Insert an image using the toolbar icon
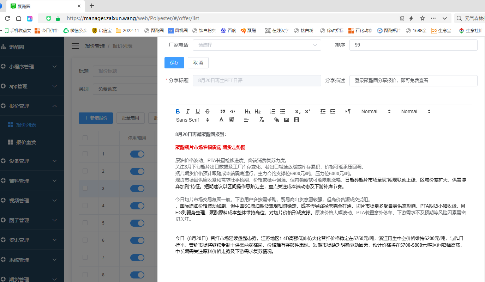 pyautogui.click(x=287, y=120)
